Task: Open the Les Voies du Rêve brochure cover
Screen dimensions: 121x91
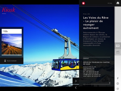Action: pyautogui.click(x=12, y=42)
